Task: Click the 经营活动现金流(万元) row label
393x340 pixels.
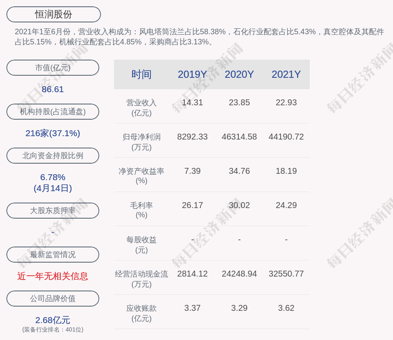Action: (142, 279)
